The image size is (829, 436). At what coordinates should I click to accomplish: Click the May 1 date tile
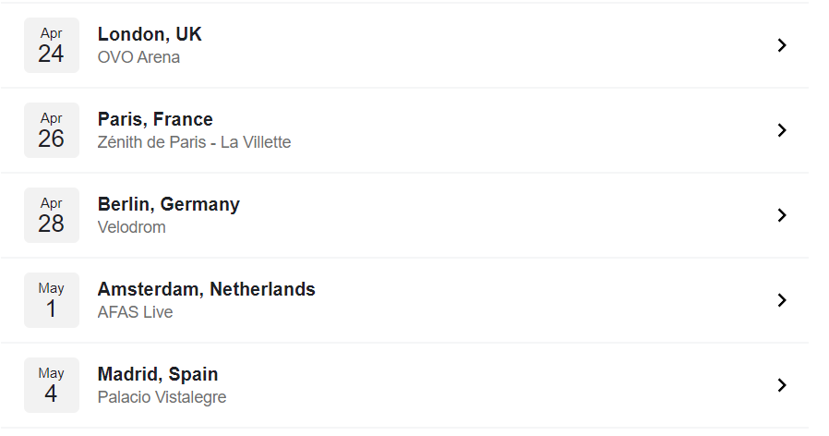click(x=52, y=300)
